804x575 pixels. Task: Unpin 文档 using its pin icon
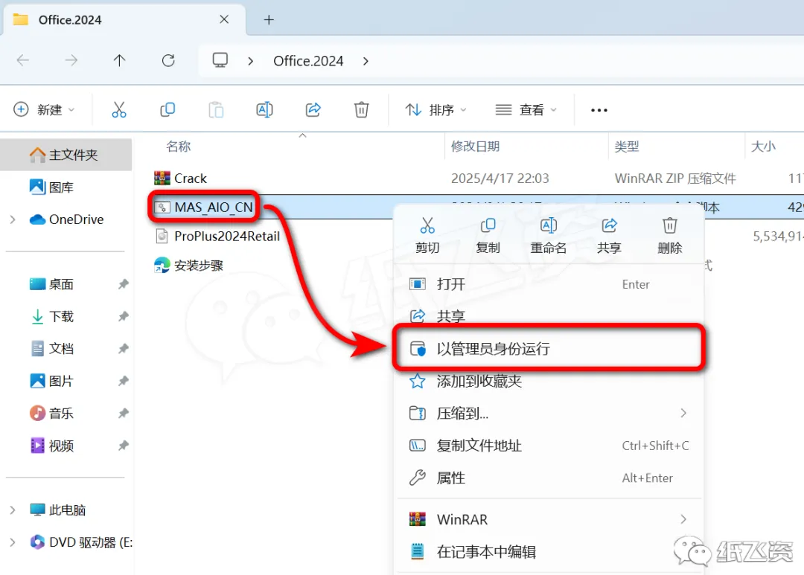pos(123,348)
